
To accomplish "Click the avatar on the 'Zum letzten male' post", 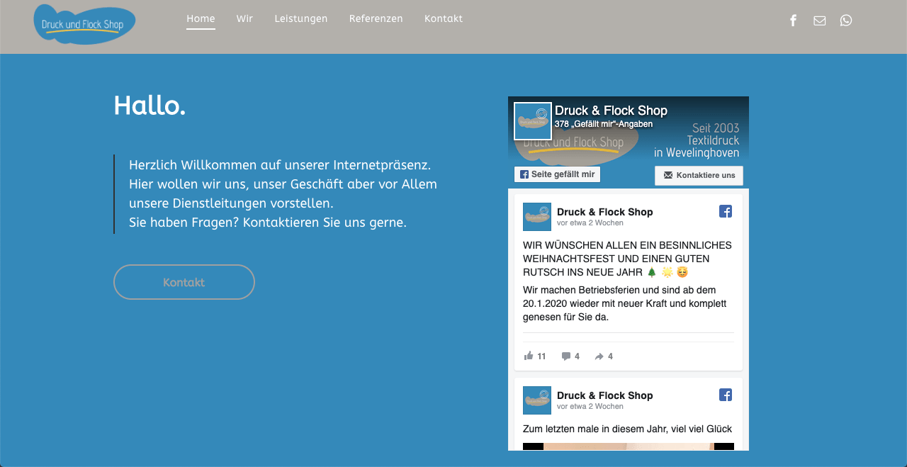I will [x=537, y=400].
